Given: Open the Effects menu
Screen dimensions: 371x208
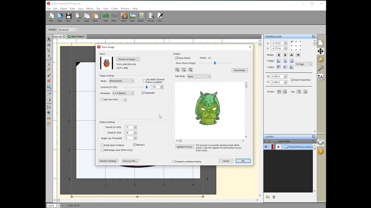Looking at the screenshot, I should click(x=90, y=9).
